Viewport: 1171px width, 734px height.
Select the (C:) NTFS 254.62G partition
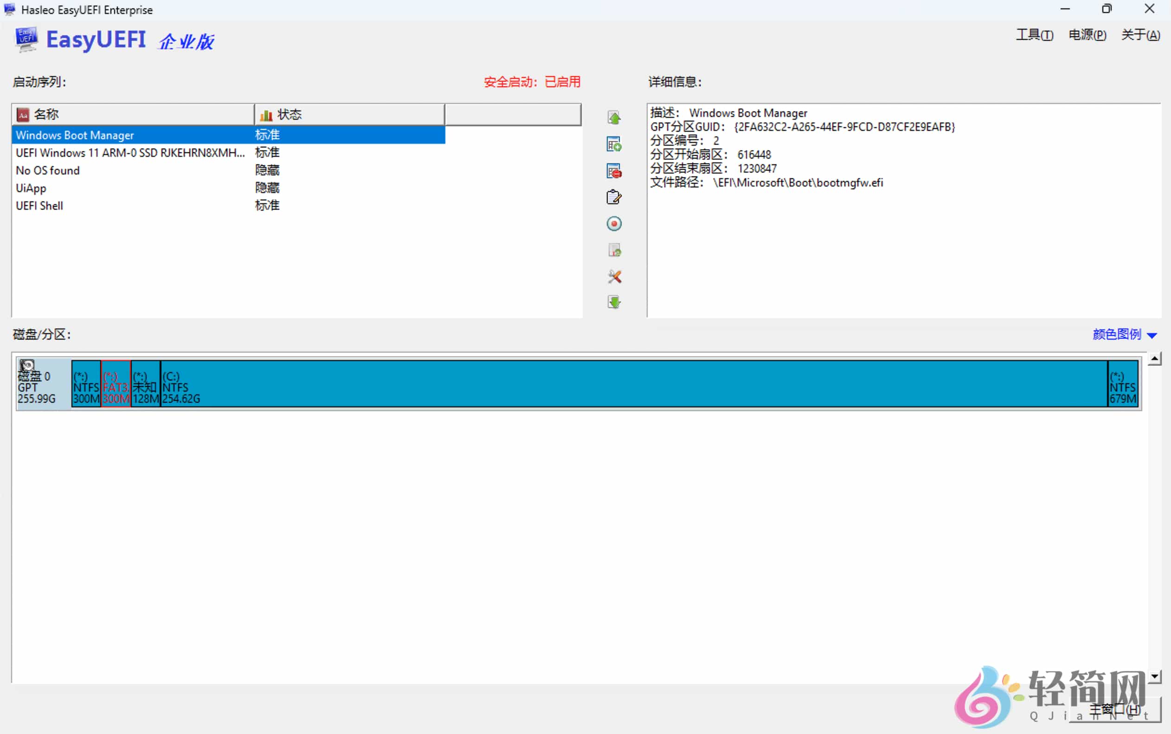(x=634, y=384)
